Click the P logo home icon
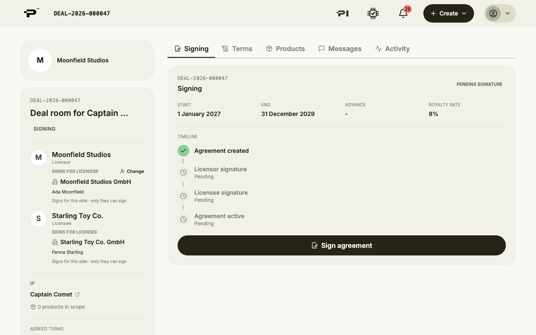536x335 pixels. click(x=31, y=13)
